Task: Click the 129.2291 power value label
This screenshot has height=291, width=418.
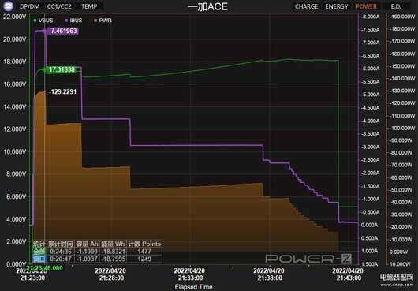Action: pyautogui.click(x=63, y=92)
